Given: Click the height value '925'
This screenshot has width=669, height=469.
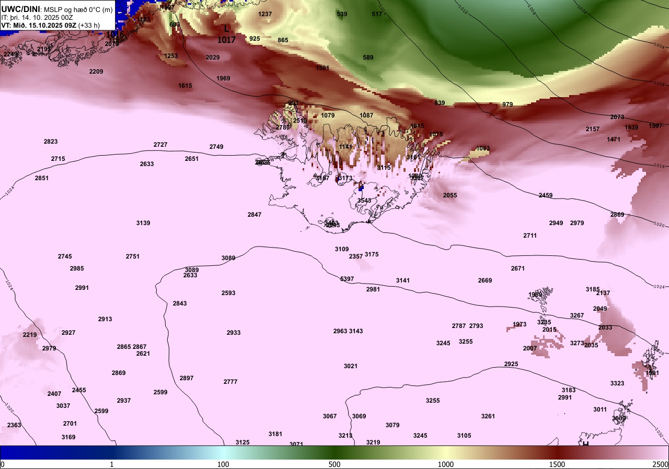Looking at the screenshot, I should [x=255, y=39].
